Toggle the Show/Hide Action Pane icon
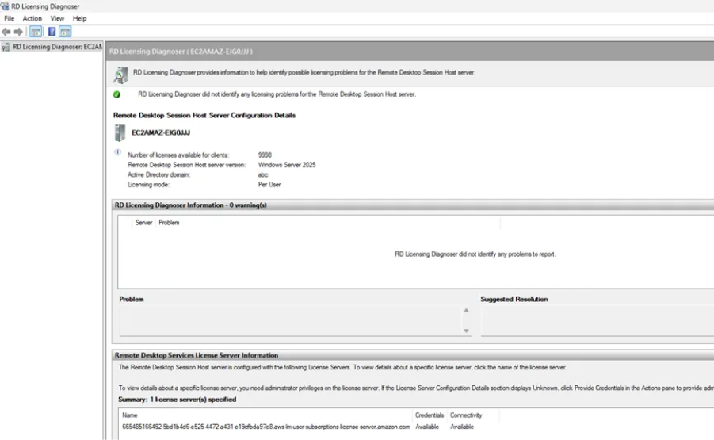Screen dimensions: 714x440 pos(65,32)
